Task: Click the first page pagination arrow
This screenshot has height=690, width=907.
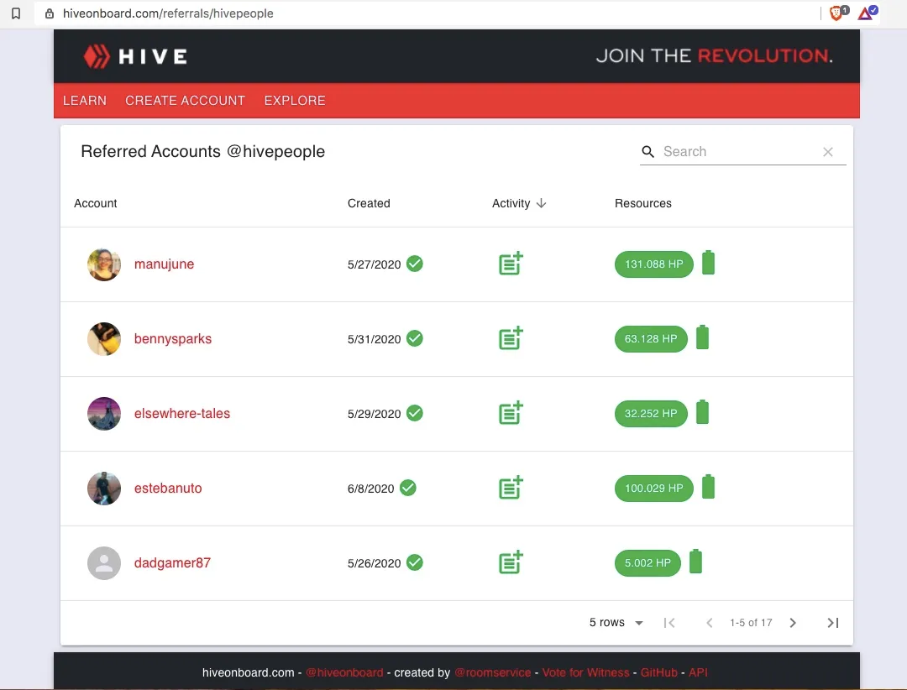Action: [669, 623]
